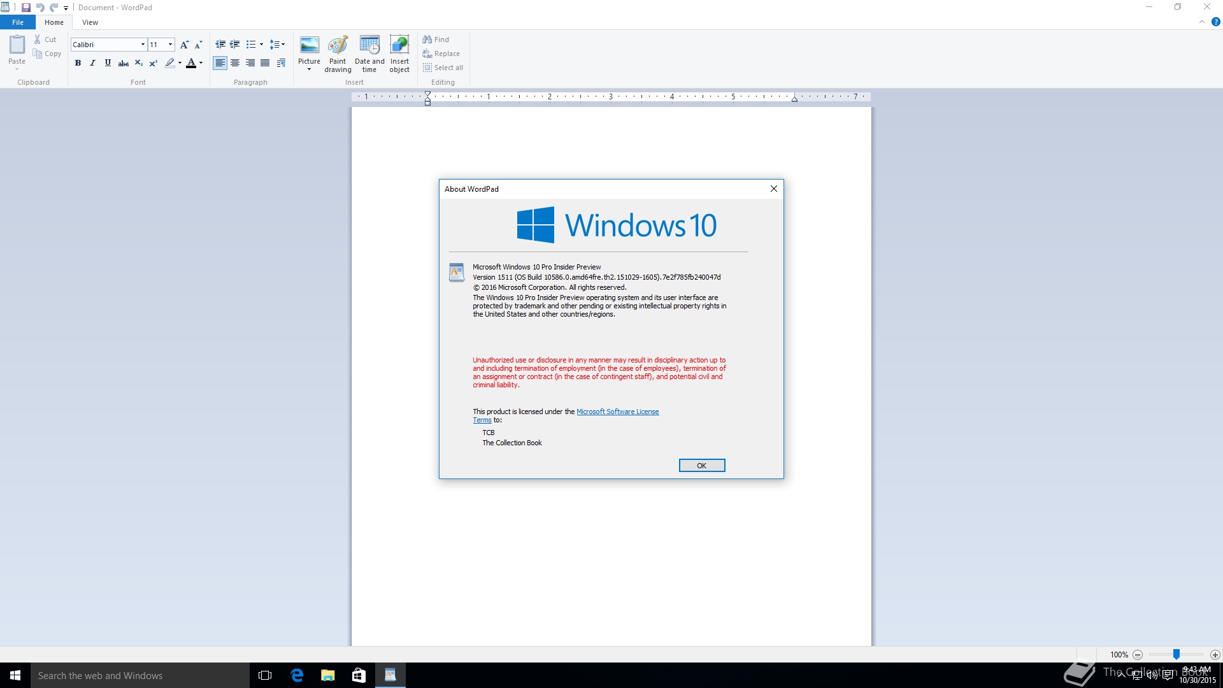Insert Date and time
Image resolution: width=1223 pixels, height=688 pixels.
click(369, 54)
